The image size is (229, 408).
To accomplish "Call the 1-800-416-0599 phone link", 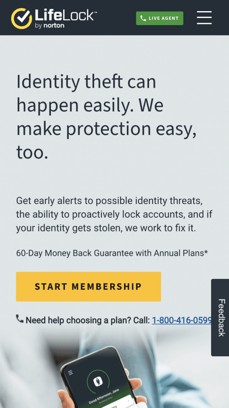I will point(182,320).
